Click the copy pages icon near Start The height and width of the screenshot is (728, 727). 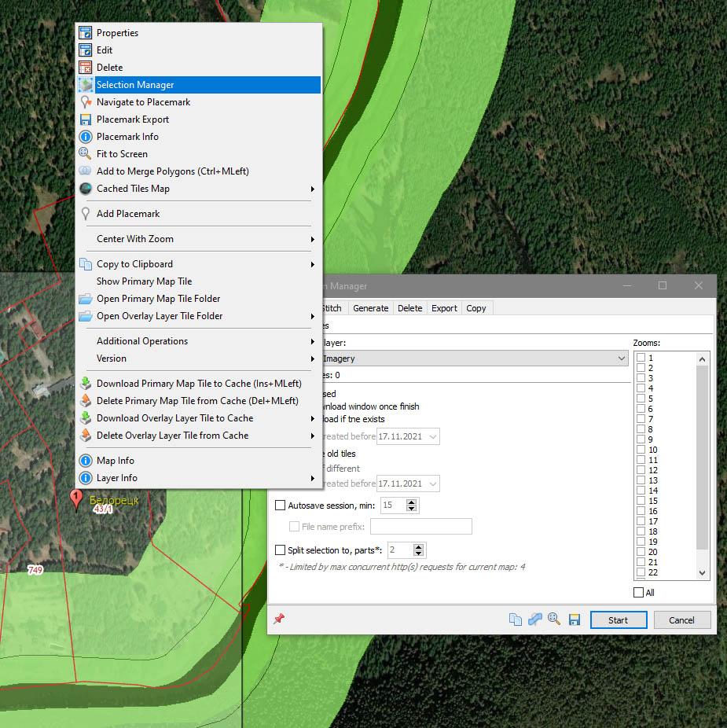[x=516, y=620]
